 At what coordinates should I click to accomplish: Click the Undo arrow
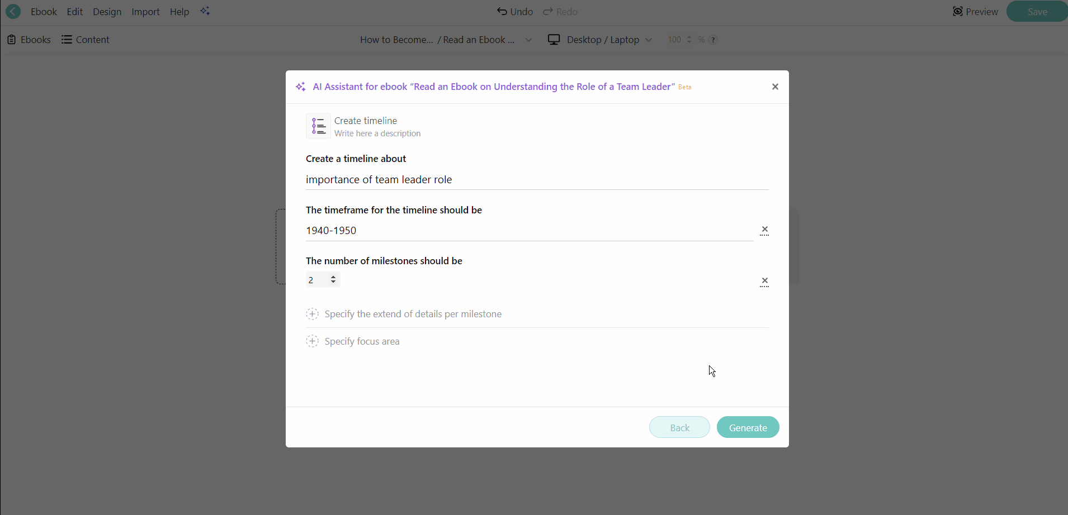[502, 12]
